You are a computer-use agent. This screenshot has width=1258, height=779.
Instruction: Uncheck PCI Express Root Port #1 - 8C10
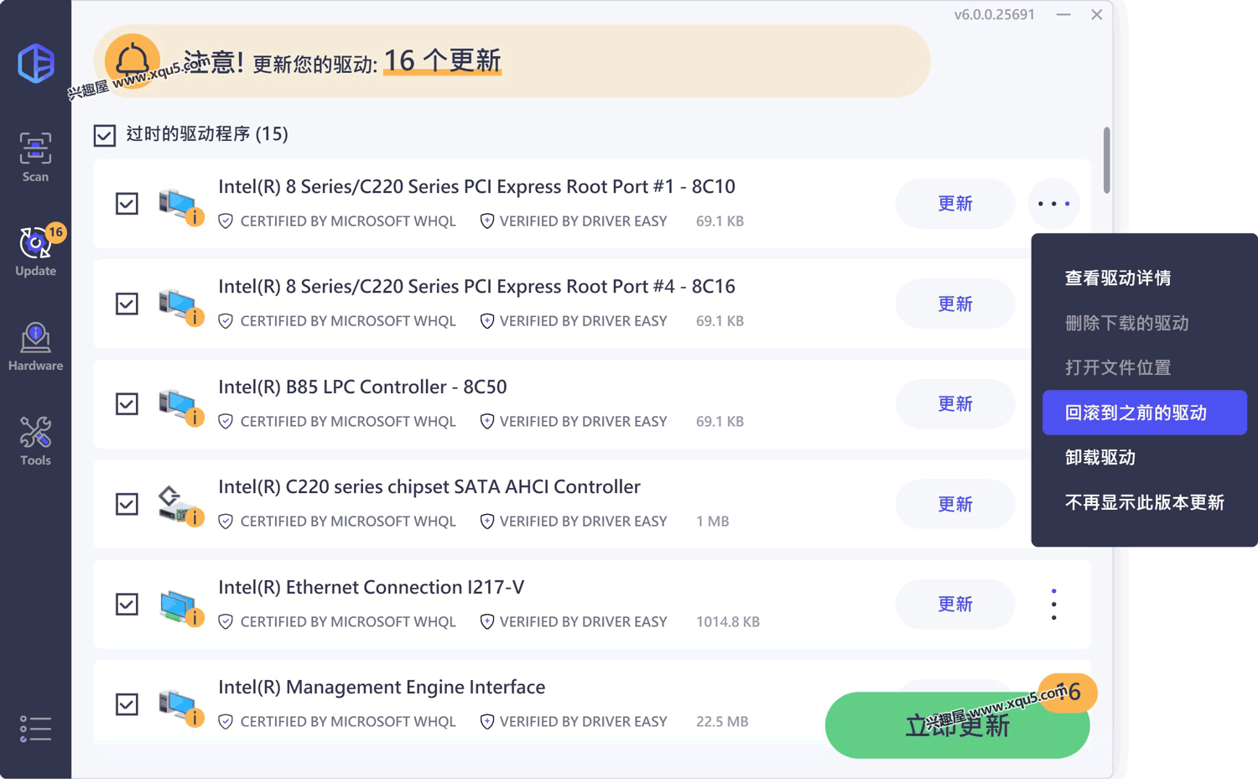pyautogui.click(x=127, y=204)
